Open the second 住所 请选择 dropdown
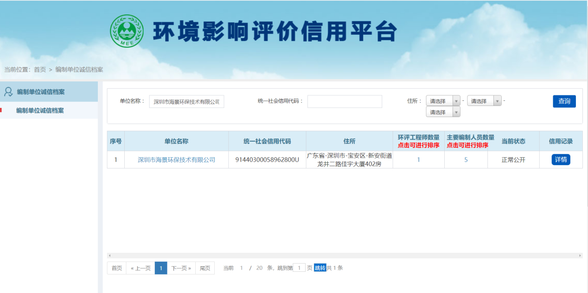Viewport: 588px width, 293px height. [x=484, y=101]
